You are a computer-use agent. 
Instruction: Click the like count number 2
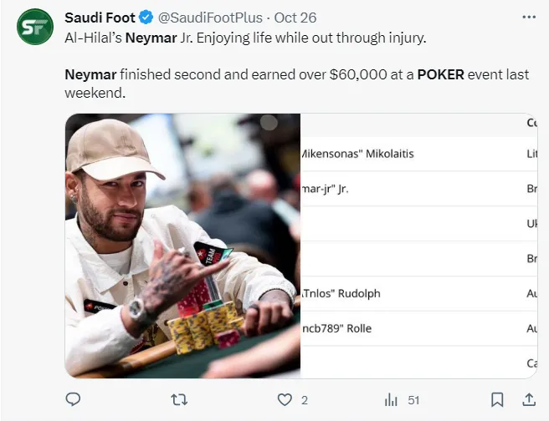click(305, 400)
